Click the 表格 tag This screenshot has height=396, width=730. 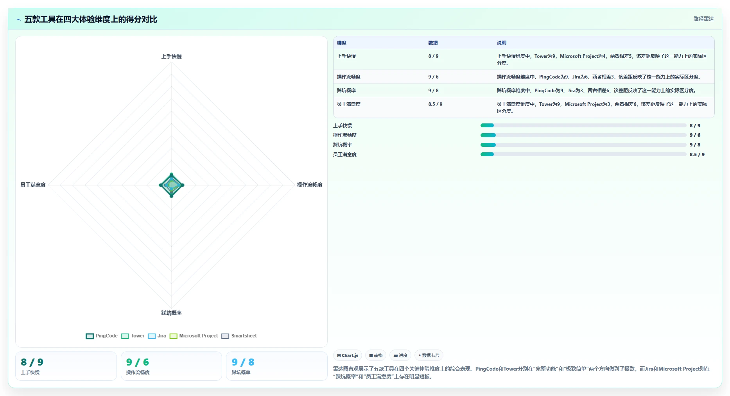(376, 355)
